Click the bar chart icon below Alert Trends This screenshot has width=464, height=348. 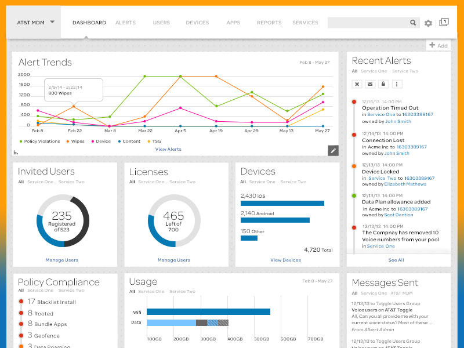click(15, 151)
